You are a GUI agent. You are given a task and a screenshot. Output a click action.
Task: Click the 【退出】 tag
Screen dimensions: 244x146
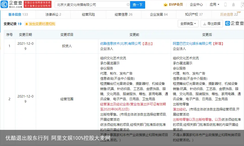click(148, 44)
